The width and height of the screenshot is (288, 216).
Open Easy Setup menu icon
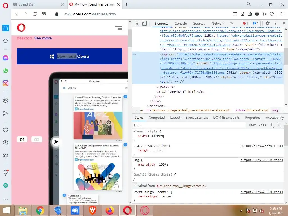282,14
